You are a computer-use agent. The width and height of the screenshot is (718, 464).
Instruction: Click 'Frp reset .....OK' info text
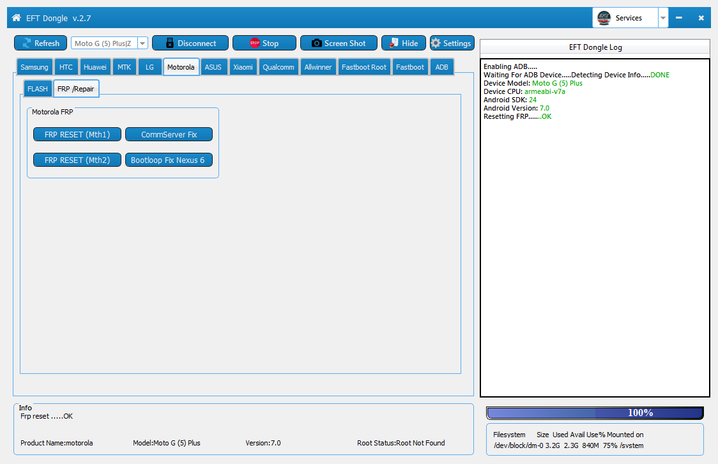pyautogui.click(x=47, y=416)
